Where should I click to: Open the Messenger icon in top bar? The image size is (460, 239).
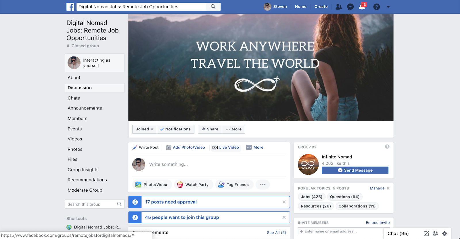[350, 7]
